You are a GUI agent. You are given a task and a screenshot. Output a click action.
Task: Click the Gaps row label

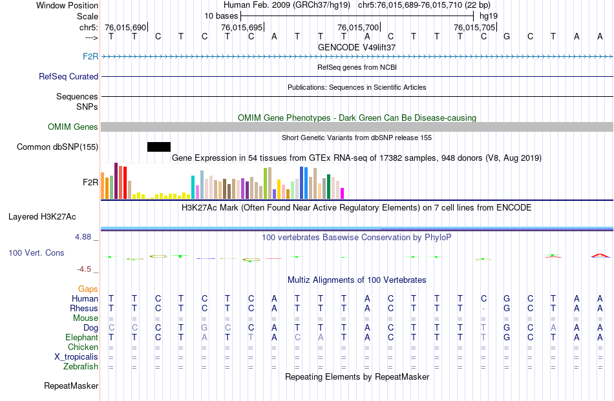[x=88, y=289]
